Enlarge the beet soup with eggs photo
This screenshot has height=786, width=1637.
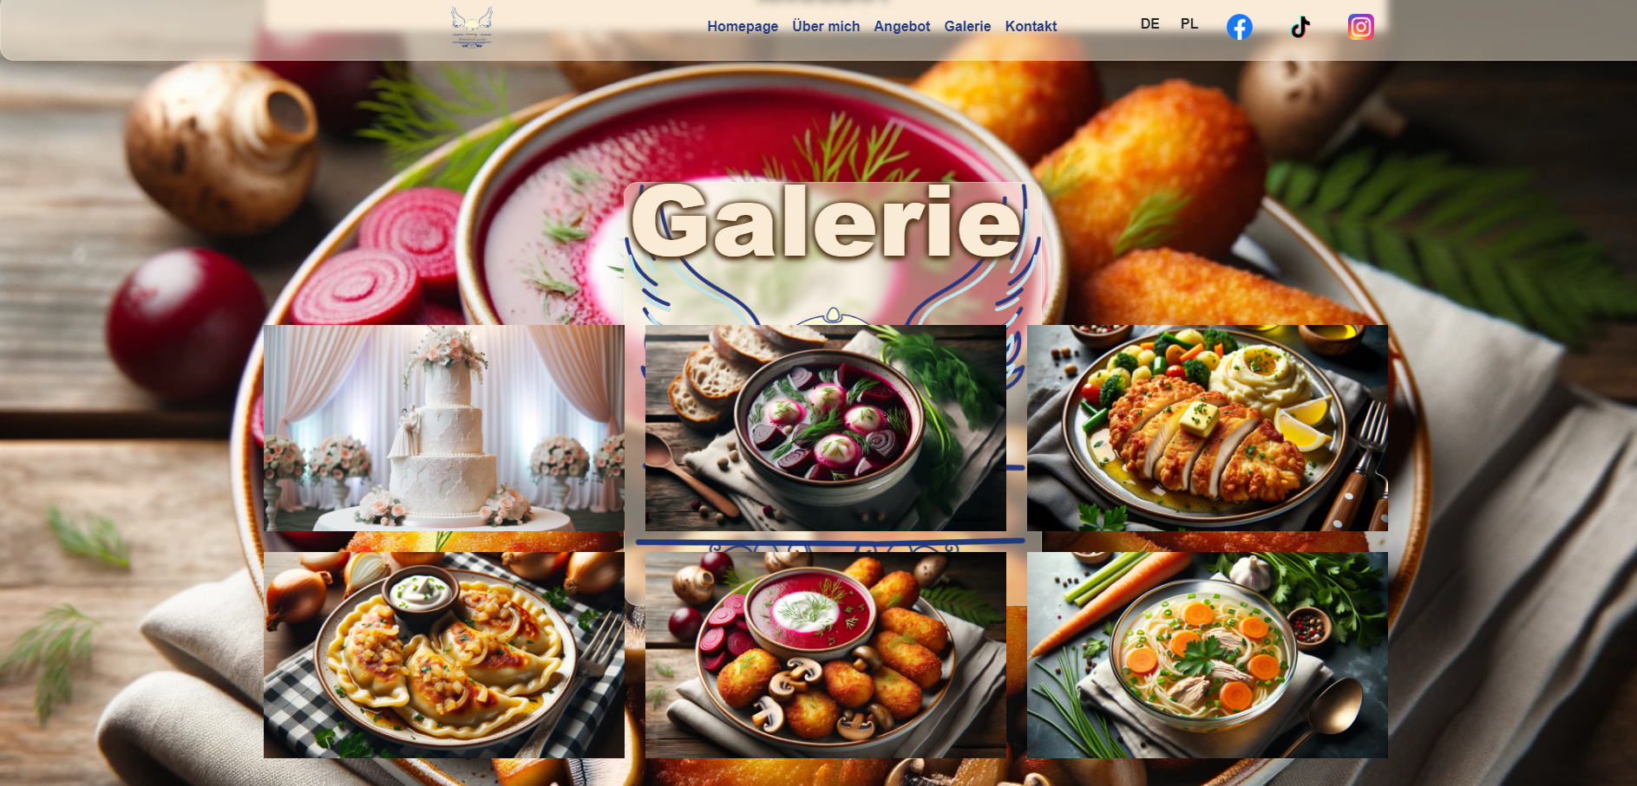click(825, 428)
